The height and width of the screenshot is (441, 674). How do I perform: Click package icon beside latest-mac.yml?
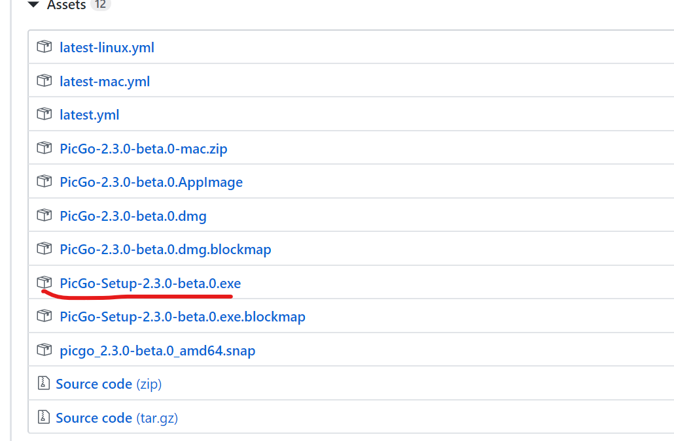coord(44,80)
